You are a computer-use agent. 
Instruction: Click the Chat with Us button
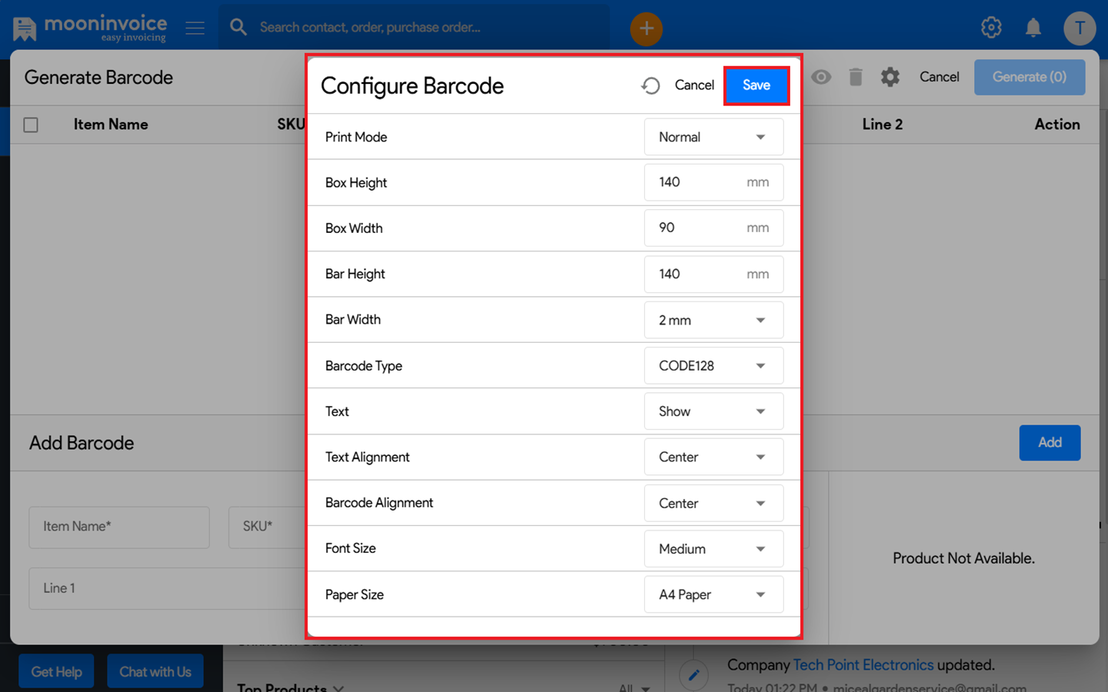155,672
